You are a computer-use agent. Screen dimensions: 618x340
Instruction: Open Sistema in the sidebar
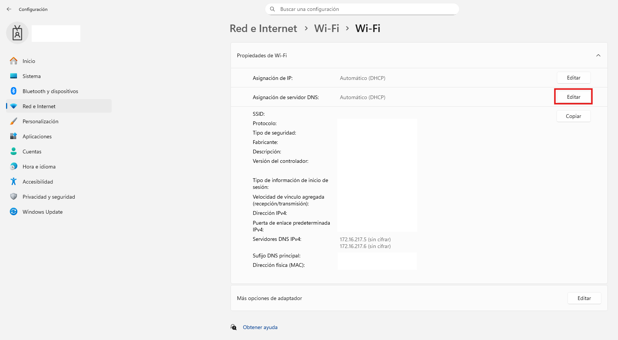[32, 76]
